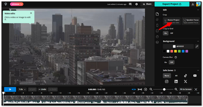Select the video clip on timeline track
Viewport: 203px width, 107px height.
96,99
